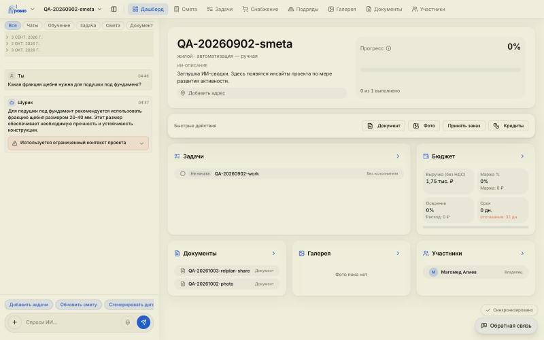The height and width of the screenshot is (340, 544).
Task: Open the Подряды tab
Action: (303, 9)
